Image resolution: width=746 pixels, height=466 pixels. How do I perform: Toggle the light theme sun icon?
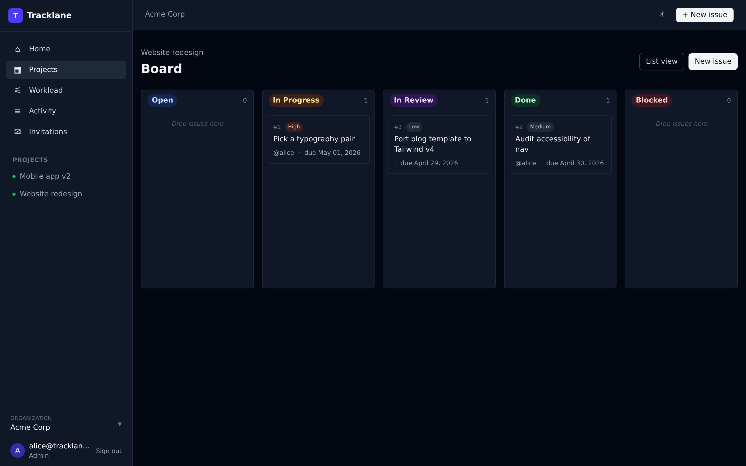(x=662, y=14)
